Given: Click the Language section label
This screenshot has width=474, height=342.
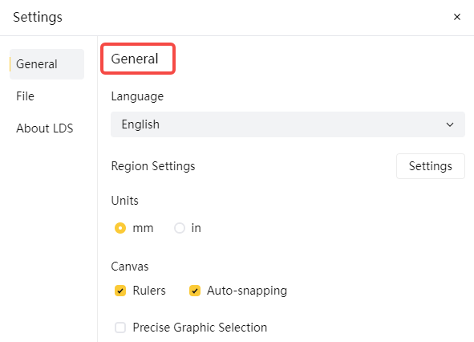Looking at the screenshot, I should pyautogui.click(x=137, y=96).
